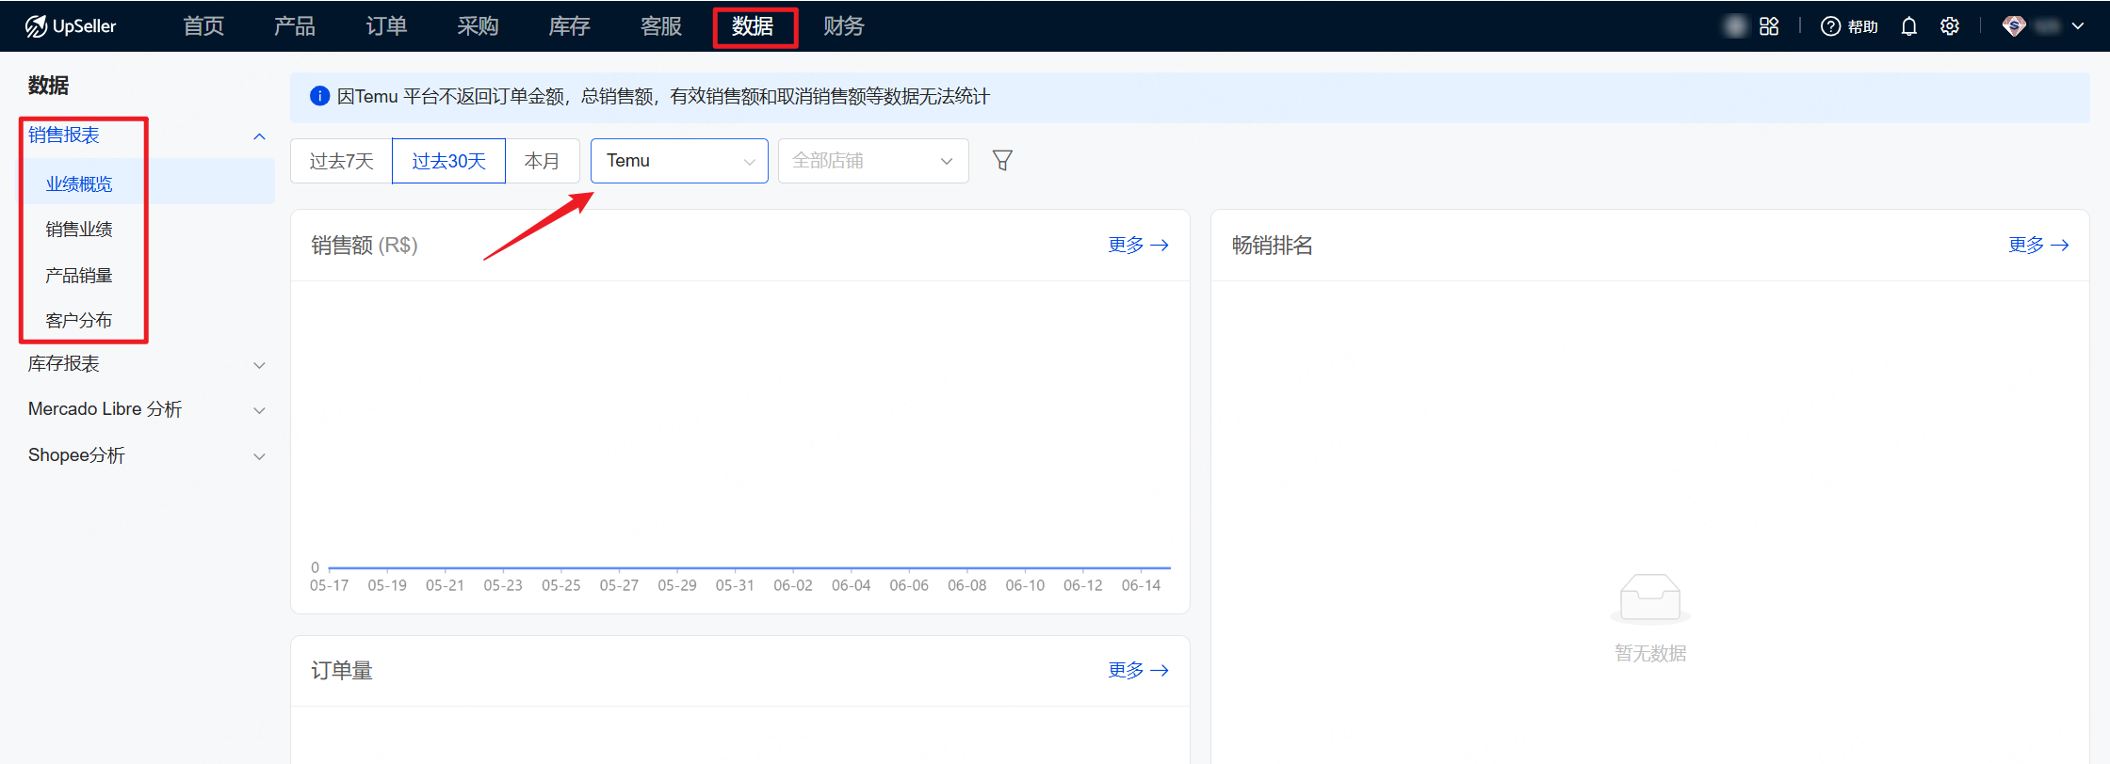This screenshot has width=2110, height=764.
Task: Open the 库存 menu
Action: pos(569,26)
